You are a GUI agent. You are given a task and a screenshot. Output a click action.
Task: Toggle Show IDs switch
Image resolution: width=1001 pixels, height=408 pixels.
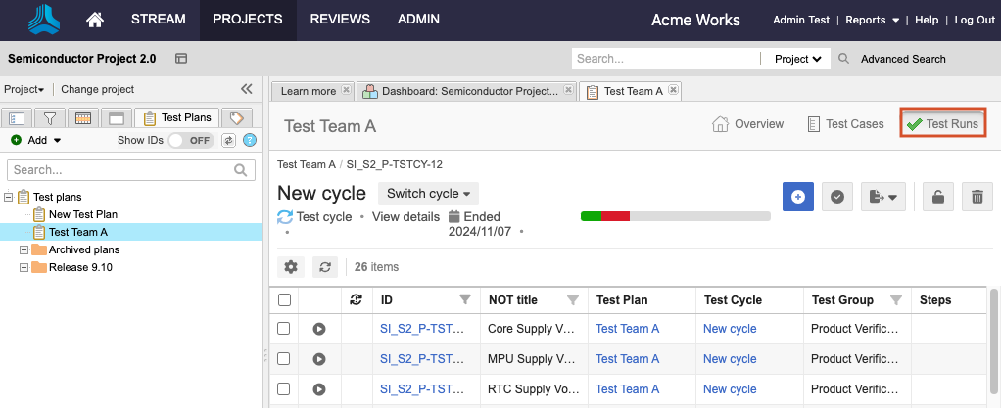click(x=191, y=140)
